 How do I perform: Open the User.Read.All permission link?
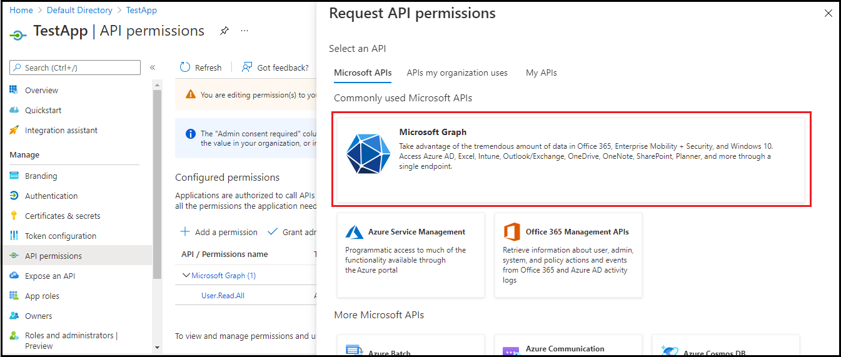pos(223,295)
